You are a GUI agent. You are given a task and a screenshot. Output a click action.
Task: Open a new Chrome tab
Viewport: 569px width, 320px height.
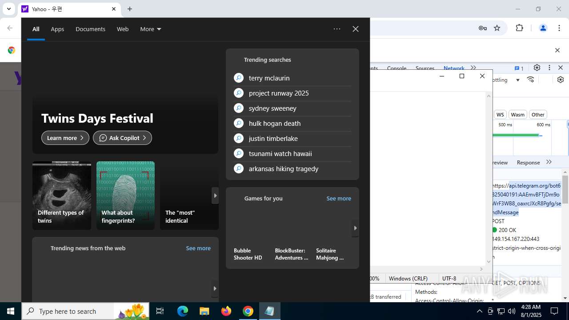coord(130,9)
